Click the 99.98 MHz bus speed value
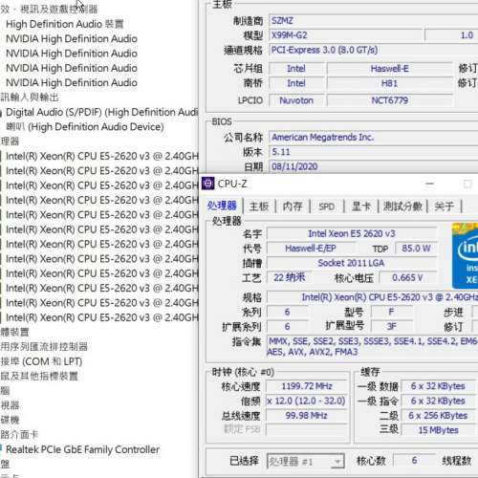The image size is (478, 478). point(307,416)
